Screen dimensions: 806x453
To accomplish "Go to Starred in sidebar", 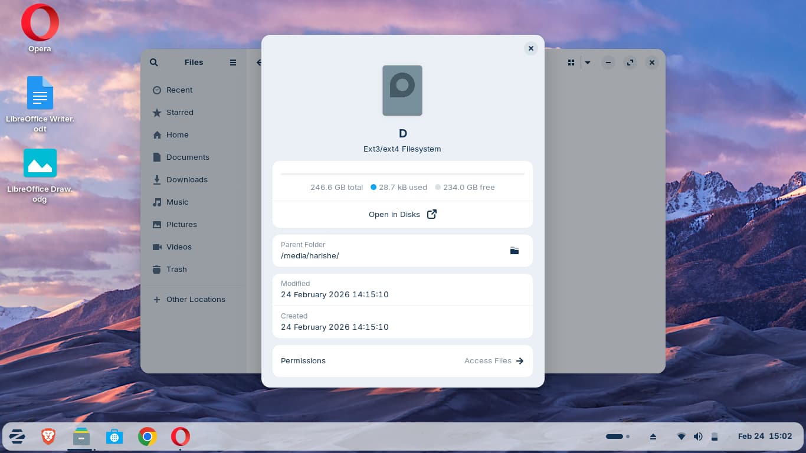I will [179, 113].
